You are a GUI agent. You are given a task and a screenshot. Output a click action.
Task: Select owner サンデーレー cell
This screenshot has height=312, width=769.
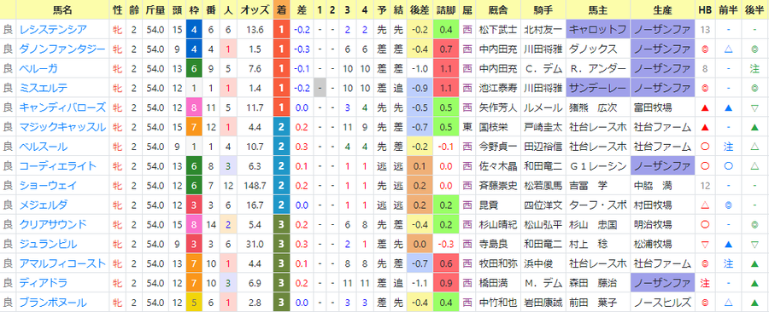(598, 89)
